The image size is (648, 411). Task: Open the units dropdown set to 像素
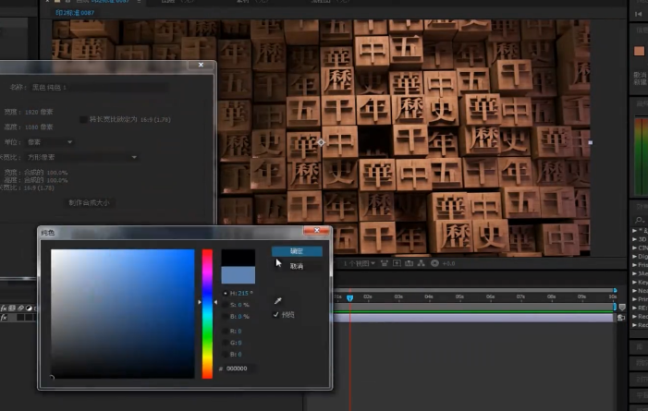(x=50, y=142)
